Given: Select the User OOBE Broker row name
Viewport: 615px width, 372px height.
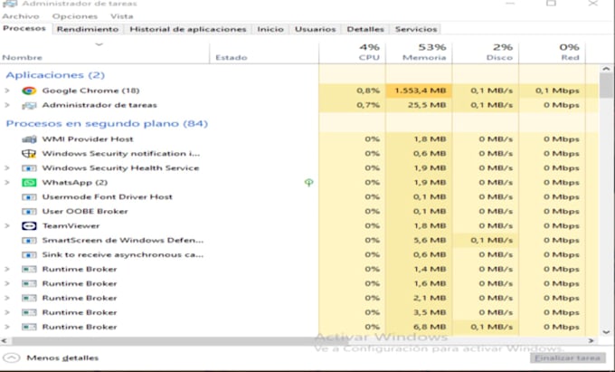Looking at the screenshot, I should coord(85,212).
